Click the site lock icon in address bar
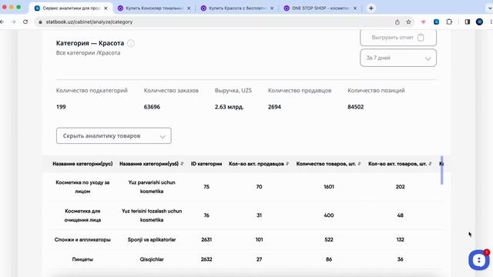The image size is (493, 277). 40,22
